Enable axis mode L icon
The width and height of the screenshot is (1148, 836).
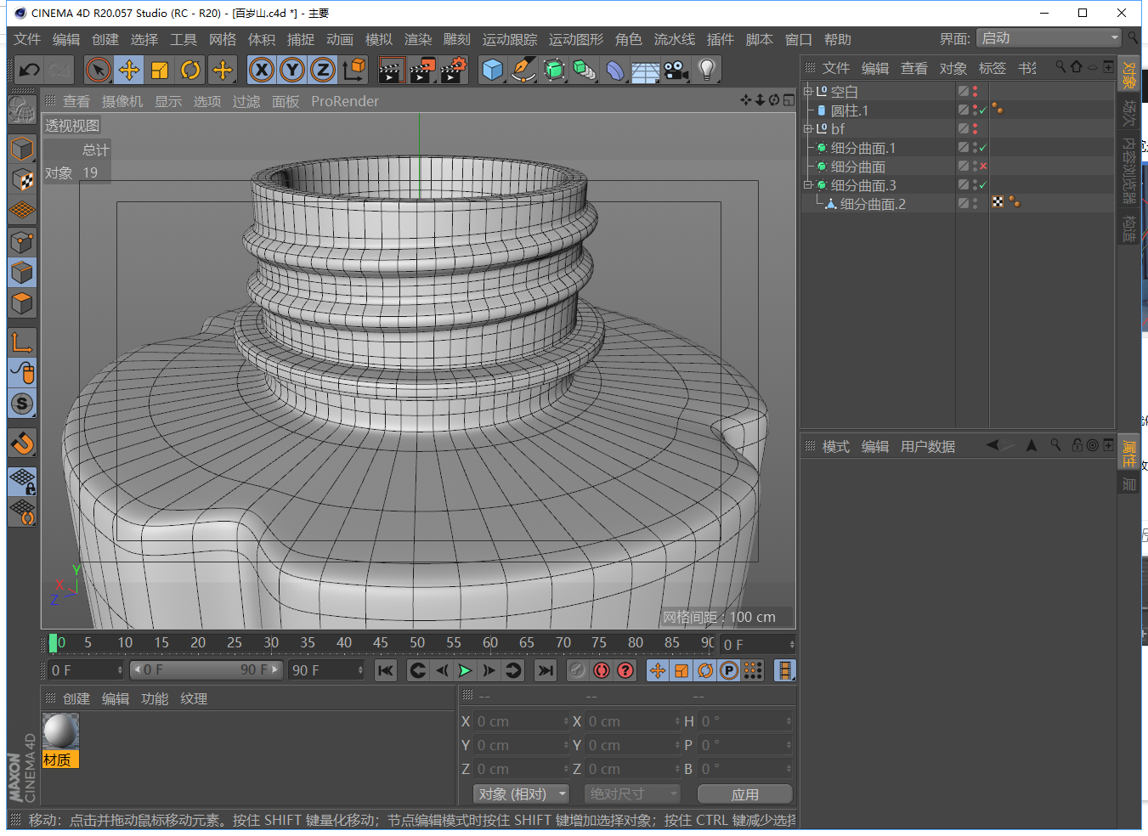click(x=22, y=342)
